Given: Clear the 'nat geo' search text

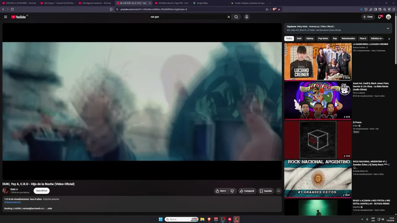Looking at the screenshot, I should (229, 17).
